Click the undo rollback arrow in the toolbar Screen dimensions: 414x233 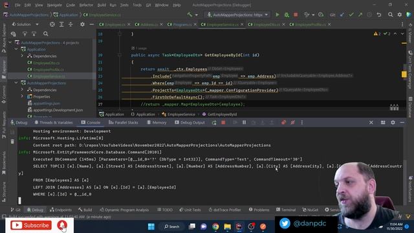click(x=379, y=15)
